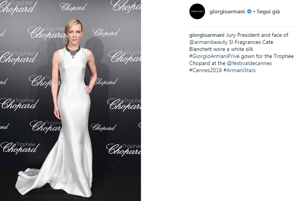Image resolution: width=297 pixels, height=201 pixels.
Task: Open the #Cannes2018 hashtag
Action: 205,70
